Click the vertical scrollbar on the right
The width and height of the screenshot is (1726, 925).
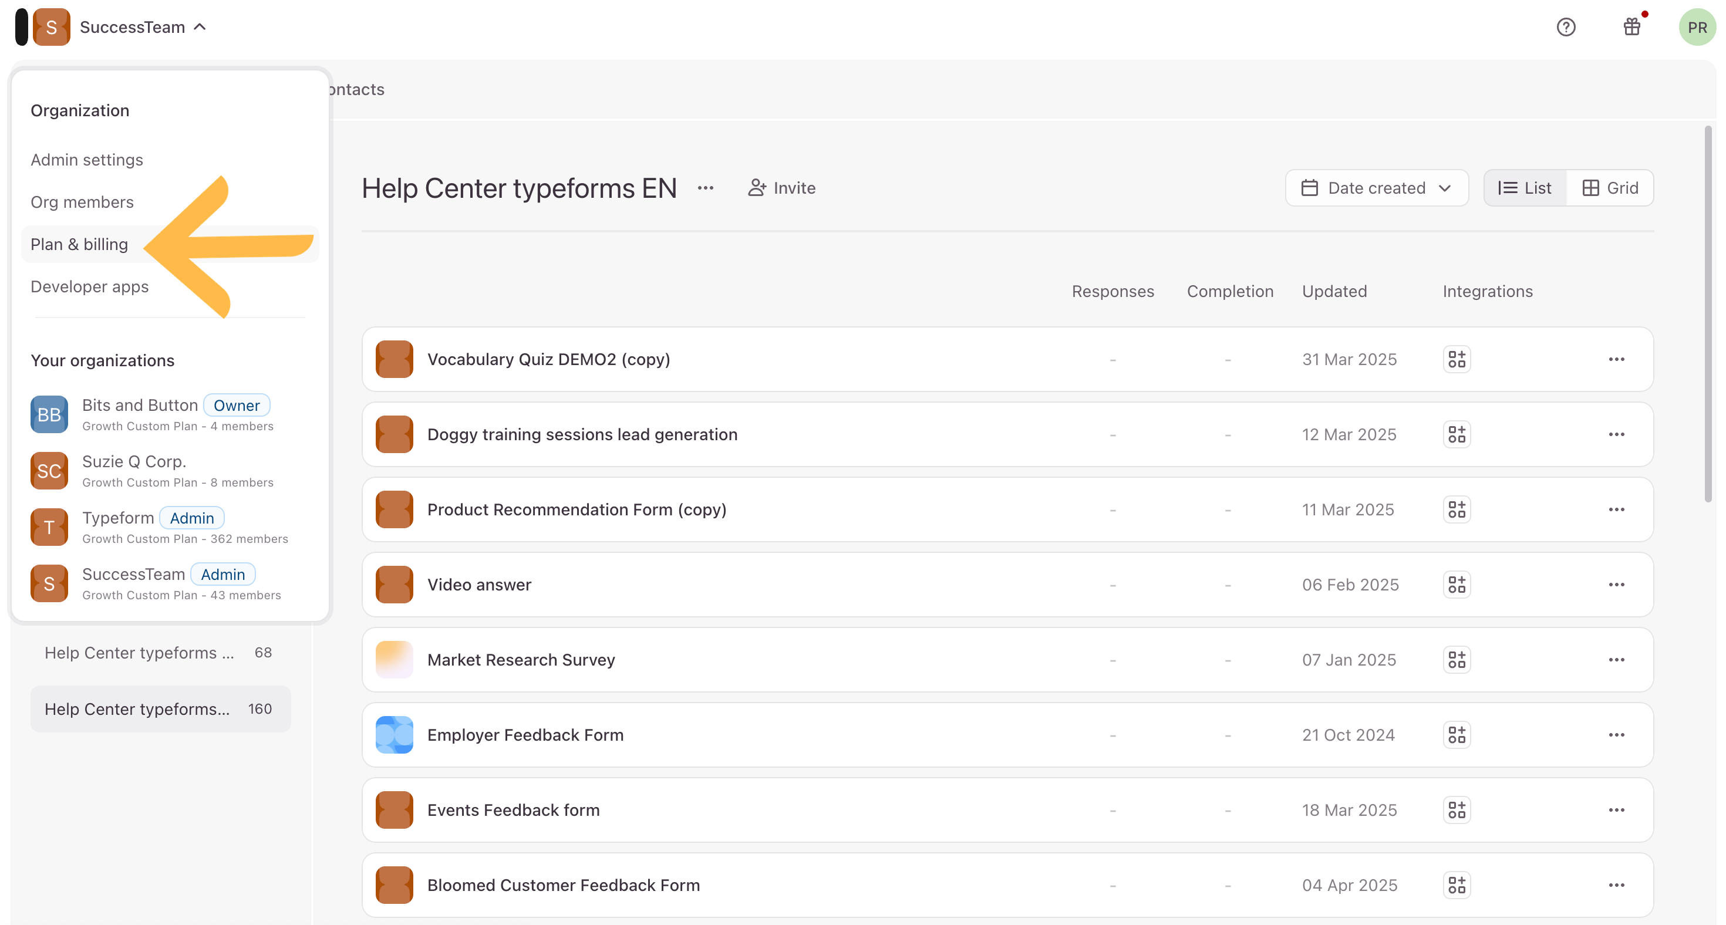(1708, 313)
